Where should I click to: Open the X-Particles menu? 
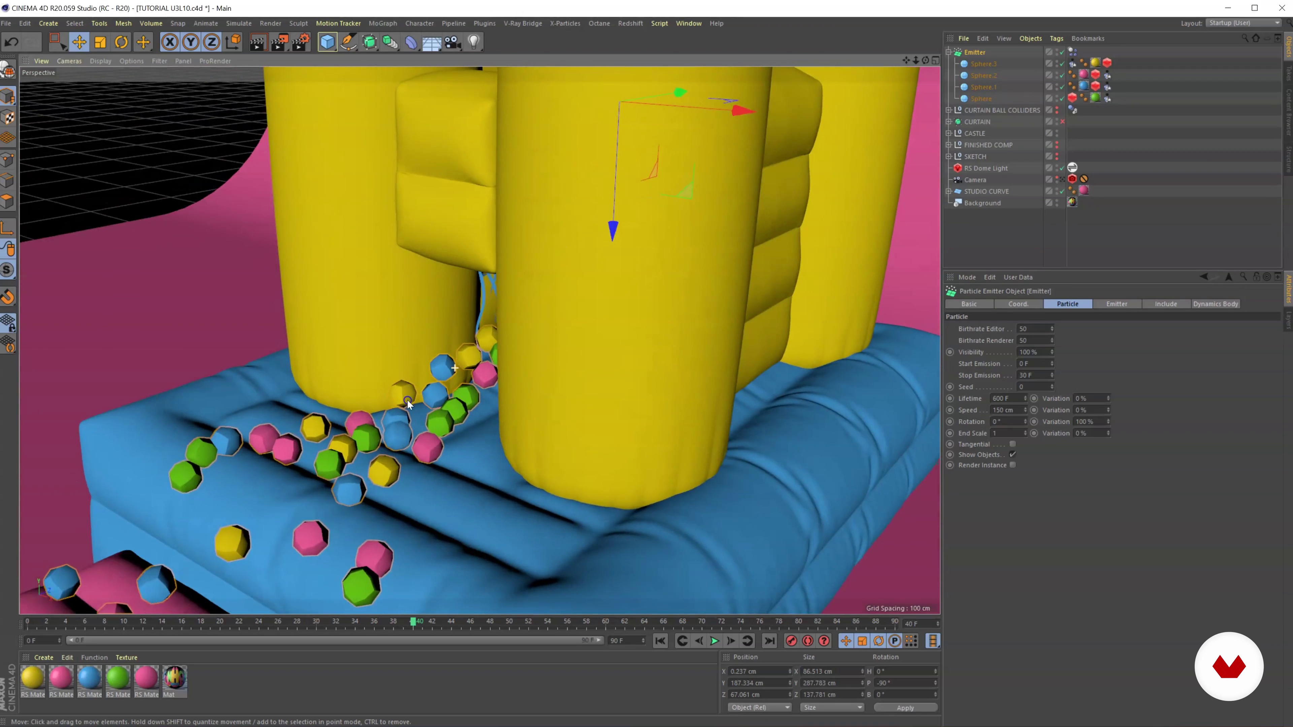tap(565, 23)
